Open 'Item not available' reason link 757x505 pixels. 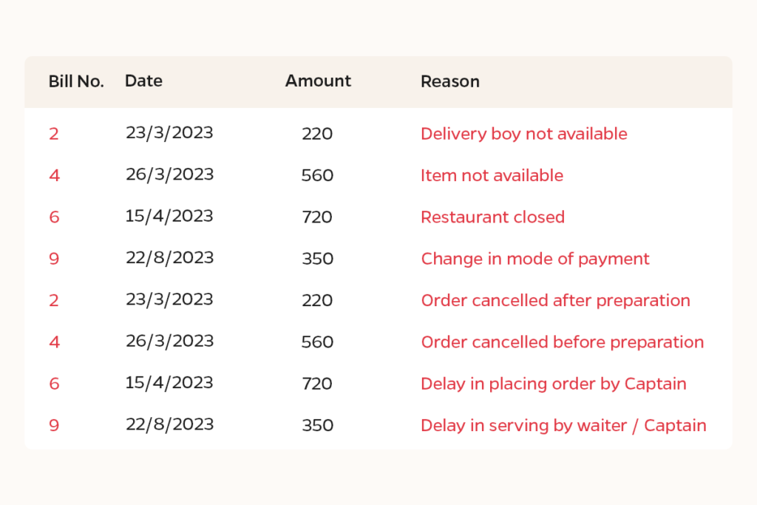tap(492, 175)
